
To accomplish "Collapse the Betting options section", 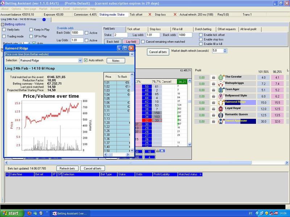I will (3, 24).
